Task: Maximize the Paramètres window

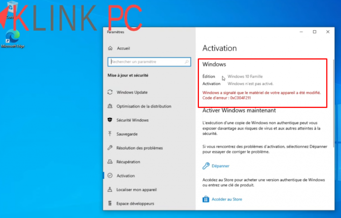Action: 314,32
